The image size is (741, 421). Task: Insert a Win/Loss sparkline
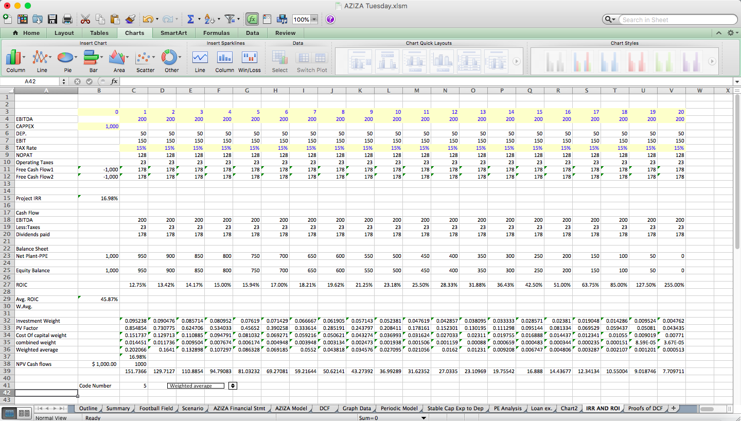click(x=250, y=58)
